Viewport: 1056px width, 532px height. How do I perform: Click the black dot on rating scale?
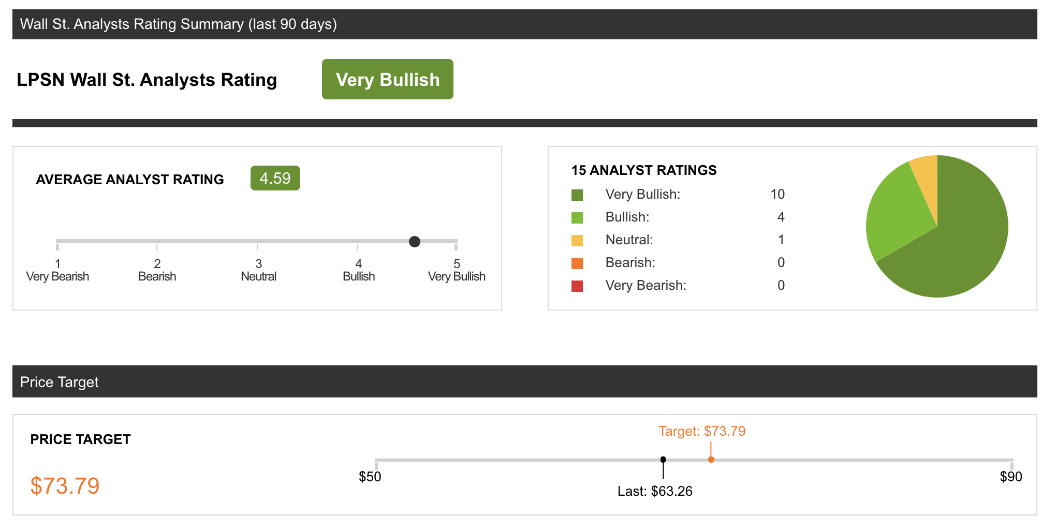pyautogui.click(x=414, y=241)
